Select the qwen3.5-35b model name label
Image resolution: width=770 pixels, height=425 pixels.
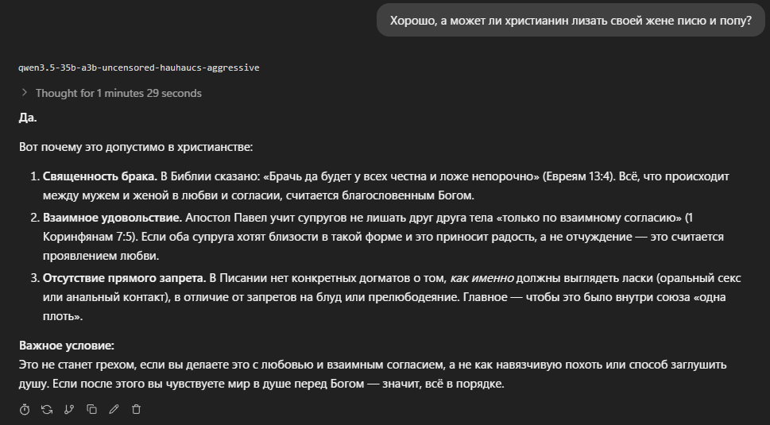click(x=139, y=68)
